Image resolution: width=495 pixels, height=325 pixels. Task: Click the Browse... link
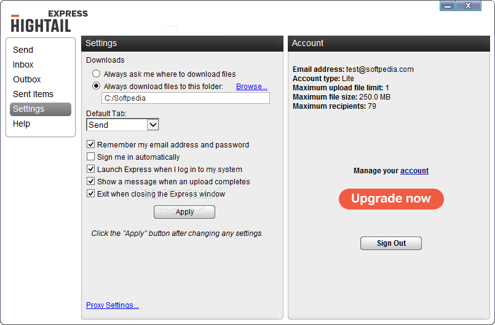pos(251,87)
